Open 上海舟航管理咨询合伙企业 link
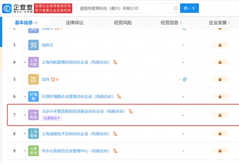This screenshot has width=239, height=164. [x=76, y=62]
